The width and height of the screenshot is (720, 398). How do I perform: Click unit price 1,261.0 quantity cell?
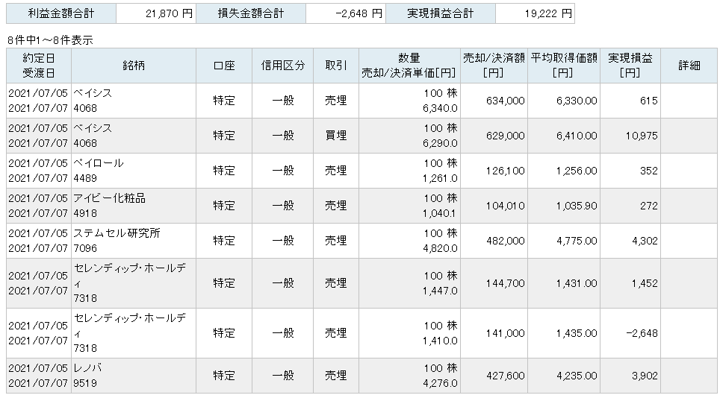pyautogui.click(x=409, y=171)
